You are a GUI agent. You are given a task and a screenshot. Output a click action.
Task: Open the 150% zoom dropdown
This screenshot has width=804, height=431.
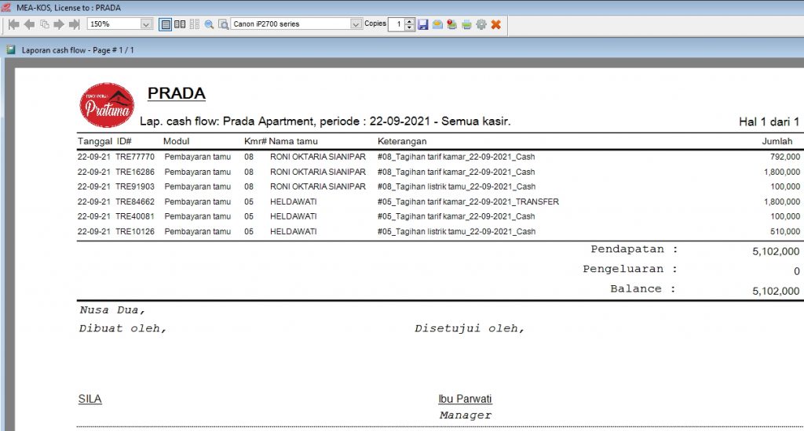click(x=146, y=24)
